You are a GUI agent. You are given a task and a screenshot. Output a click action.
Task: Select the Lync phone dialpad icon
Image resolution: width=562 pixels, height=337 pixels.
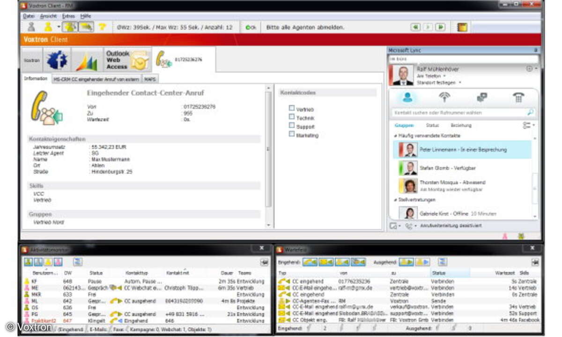tap(518, 97)
